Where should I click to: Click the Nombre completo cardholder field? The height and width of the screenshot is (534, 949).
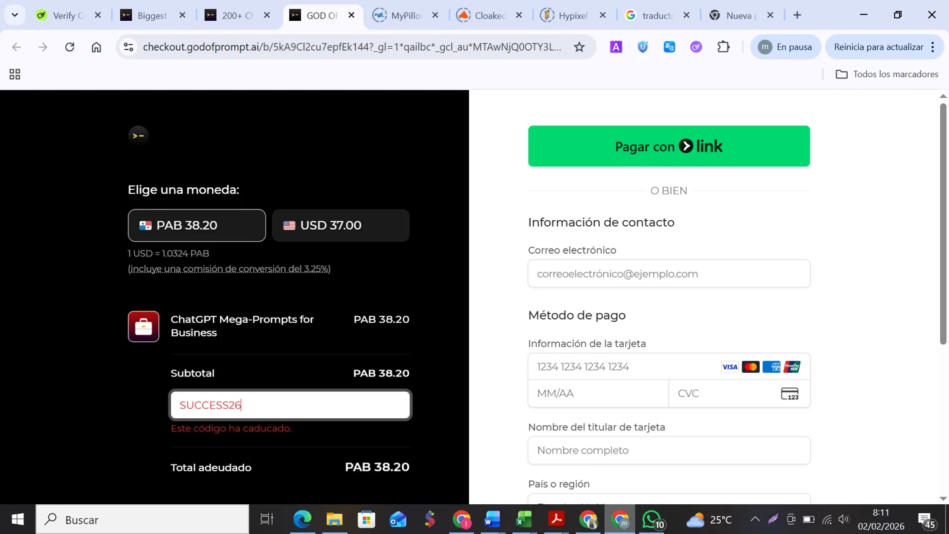point(669,450)
